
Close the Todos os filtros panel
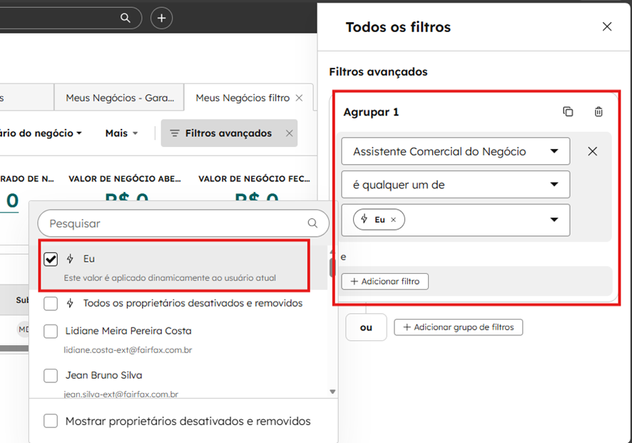(607, 26)
